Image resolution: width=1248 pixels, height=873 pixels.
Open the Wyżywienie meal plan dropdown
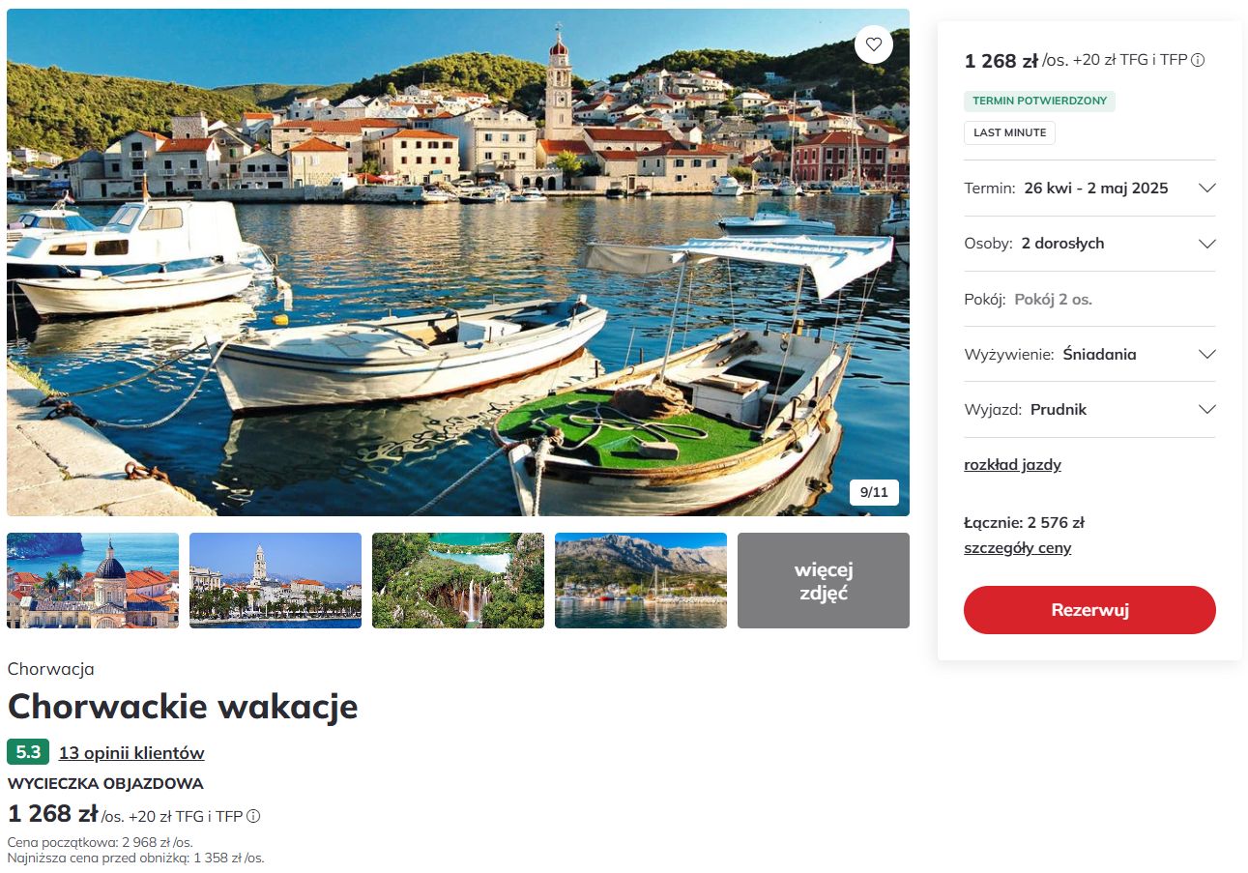[1089, 354]
